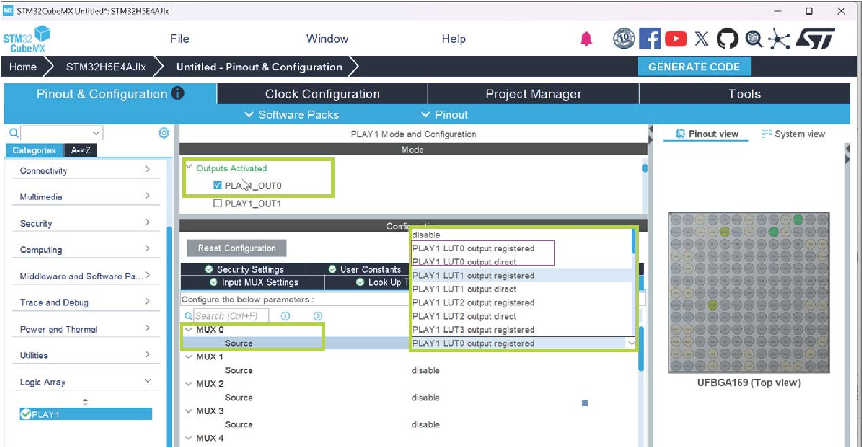Open the Help menu
862x447 pixels.
click(454, 39)
